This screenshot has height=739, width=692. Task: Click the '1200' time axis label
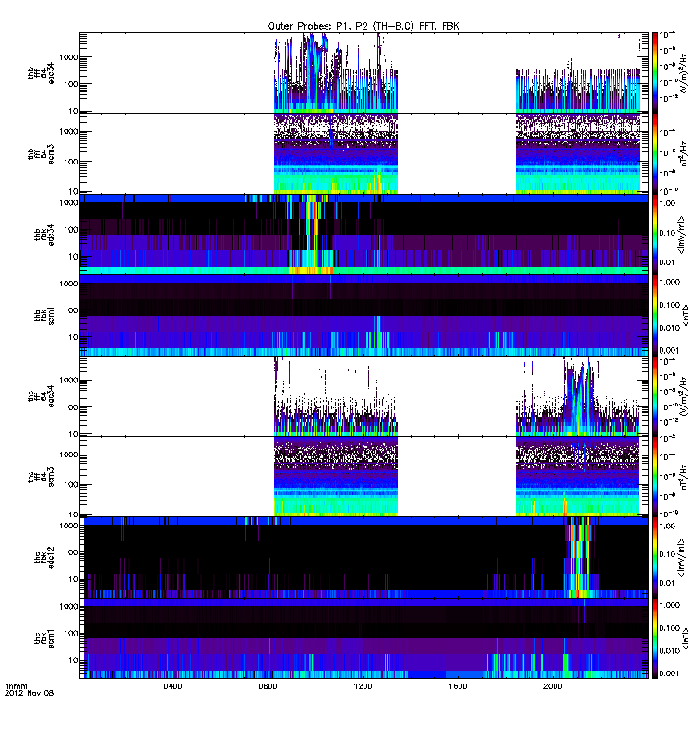(x=363, y=686)
